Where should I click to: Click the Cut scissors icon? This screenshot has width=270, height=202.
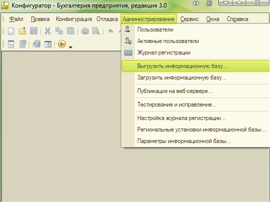tap(47, 31)
